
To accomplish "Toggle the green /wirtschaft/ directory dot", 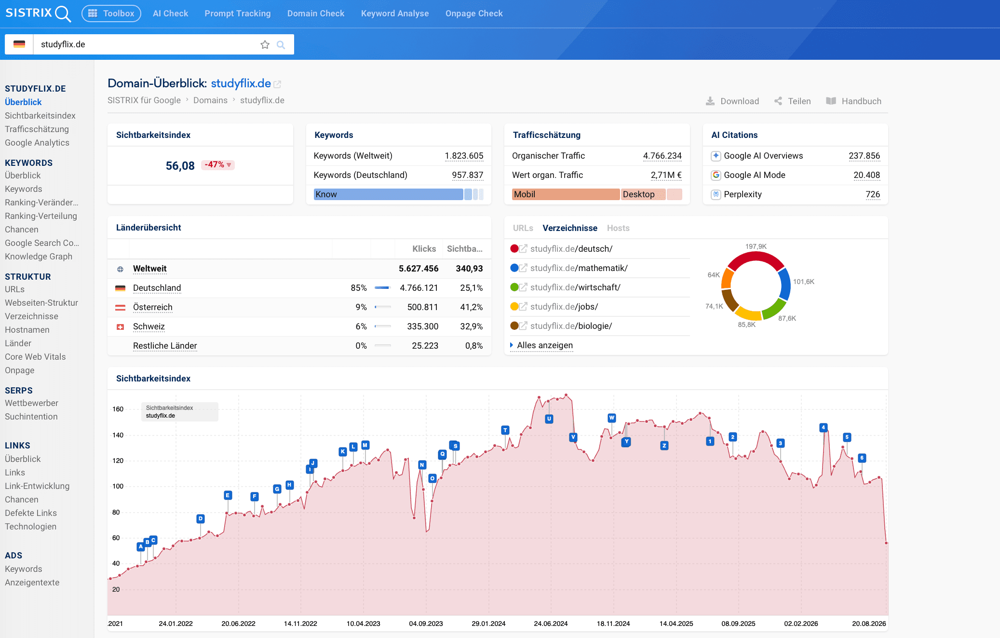I will (x=514, y=287).
